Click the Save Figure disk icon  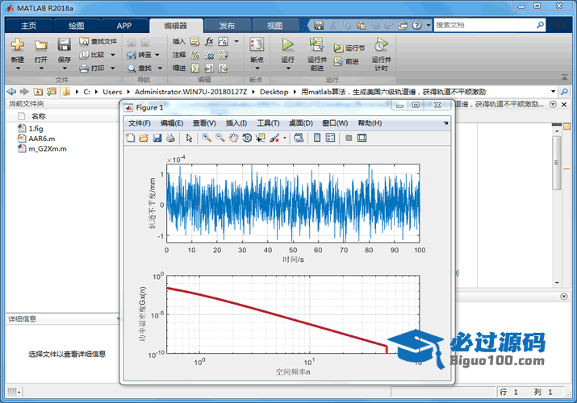coord(157,138)
